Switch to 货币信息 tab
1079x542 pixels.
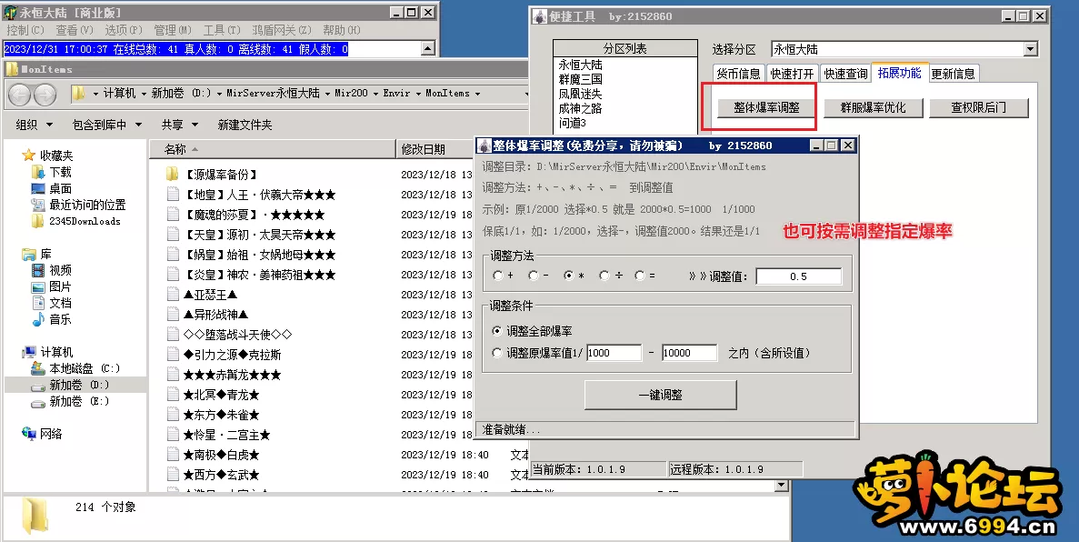[x=739, y=74]
